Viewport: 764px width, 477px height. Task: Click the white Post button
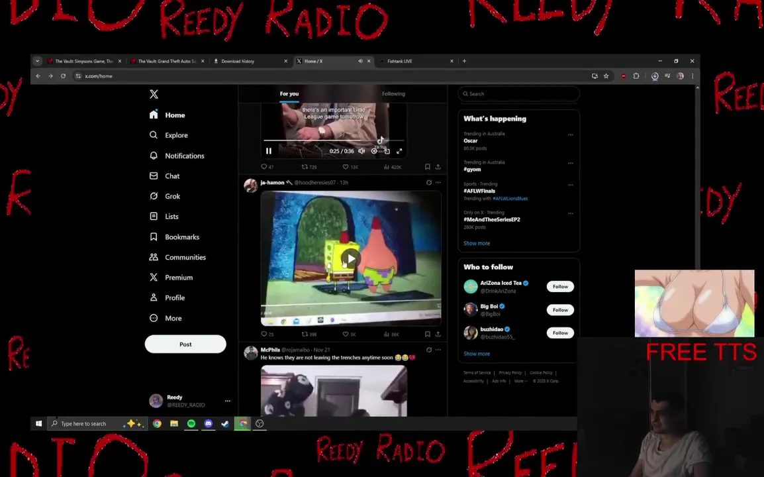tap(185, 344)
